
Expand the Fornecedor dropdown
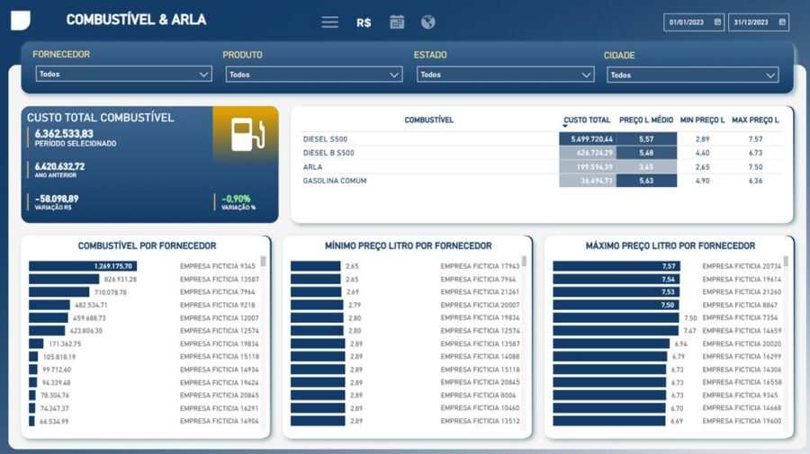click(124, 75)
